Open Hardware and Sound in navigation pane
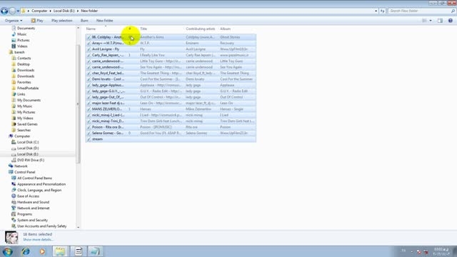457x257 pixels. 33,202
